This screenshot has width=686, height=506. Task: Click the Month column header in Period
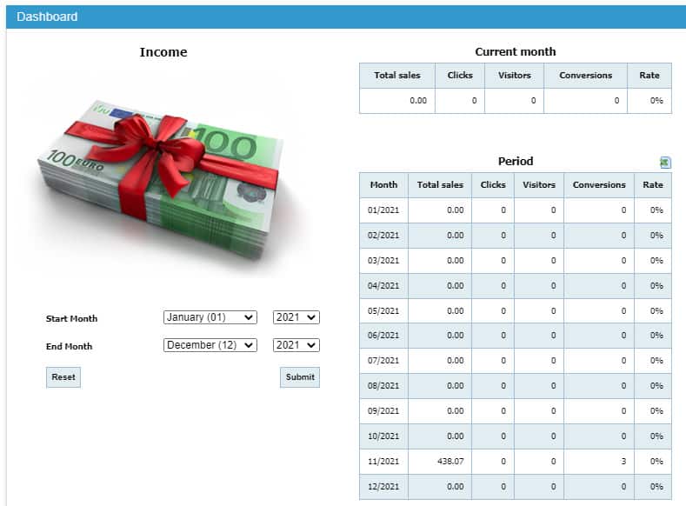tap(383, 185)
